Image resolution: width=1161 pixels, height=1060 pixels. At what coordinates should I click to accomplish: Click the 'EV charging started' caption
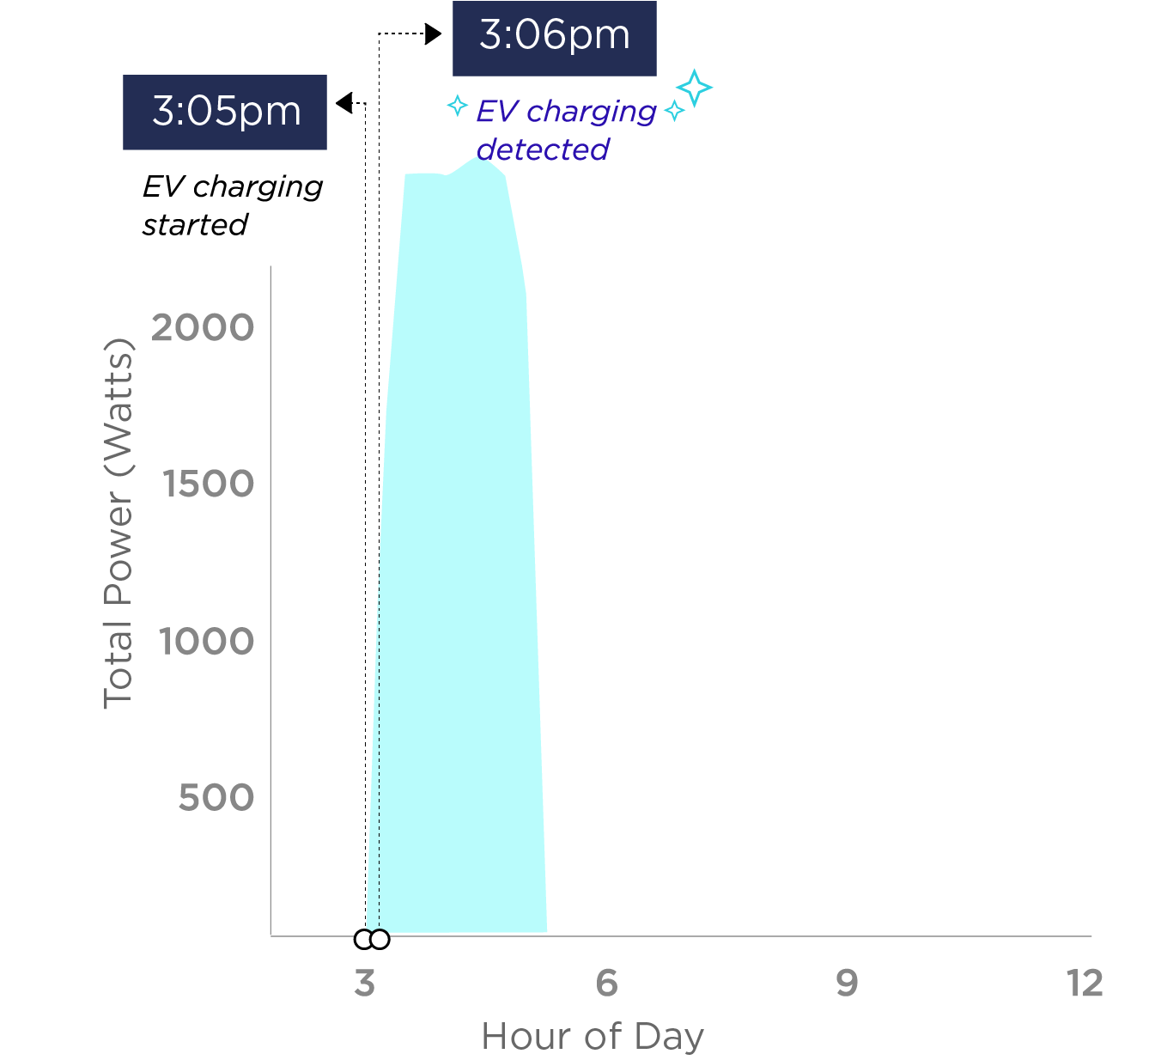click(233, 205)
